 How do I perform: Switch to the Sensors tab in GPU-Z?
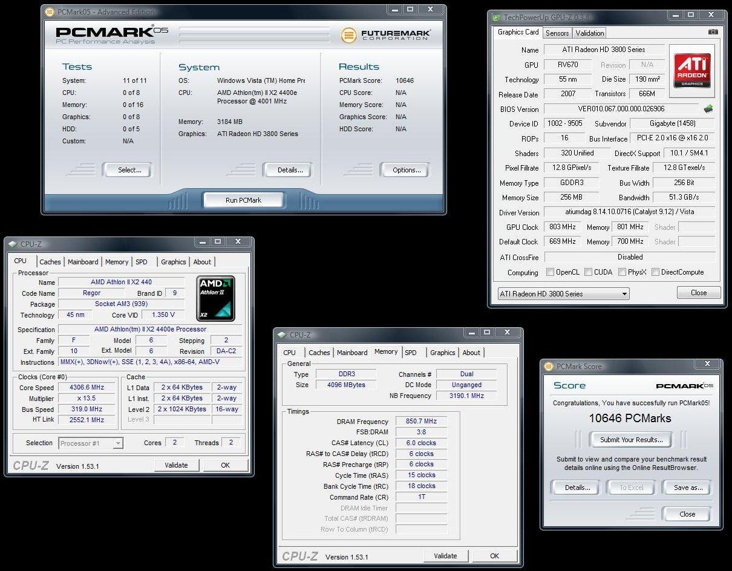[557, 33]
